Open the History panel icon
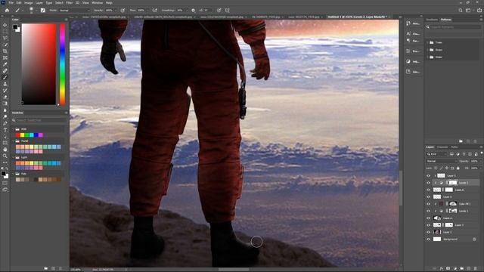The height and width of the screenshot is (272, 484). pyautogui.click(x=408, y=23)
